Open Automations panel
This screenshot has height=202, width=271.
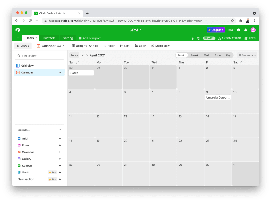(230, 38)
